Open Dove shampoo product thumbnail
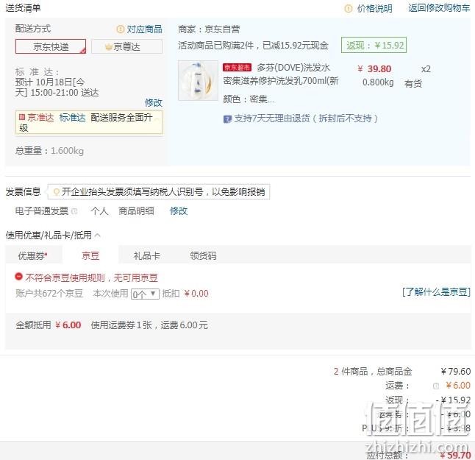 point(198,80)
